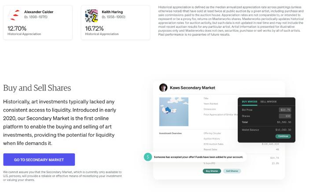Click the Buy Shares button
This screenshot has height=192, width=313.
pyautogui.click(x=212, y=171)
